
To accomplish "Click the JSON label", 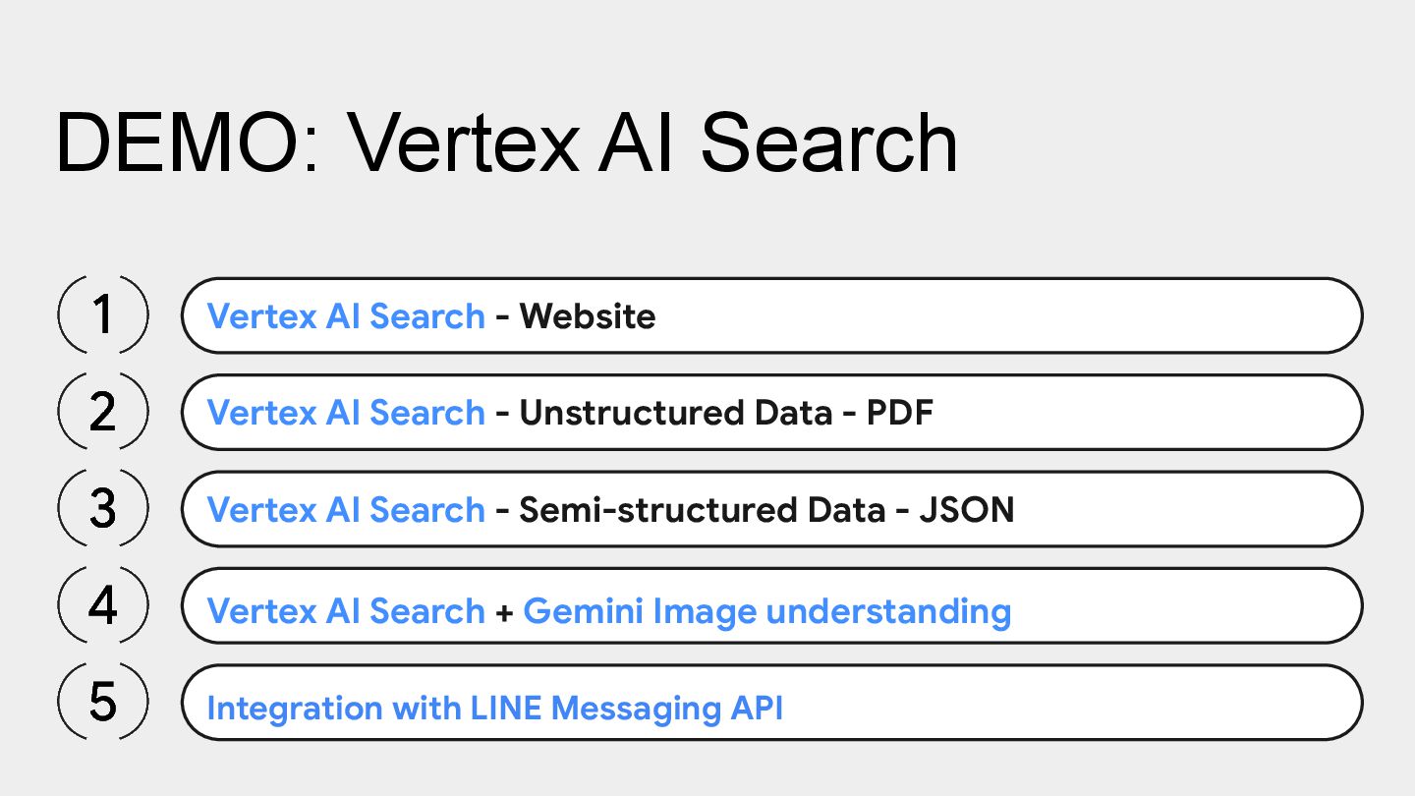I will coord(966,510).
